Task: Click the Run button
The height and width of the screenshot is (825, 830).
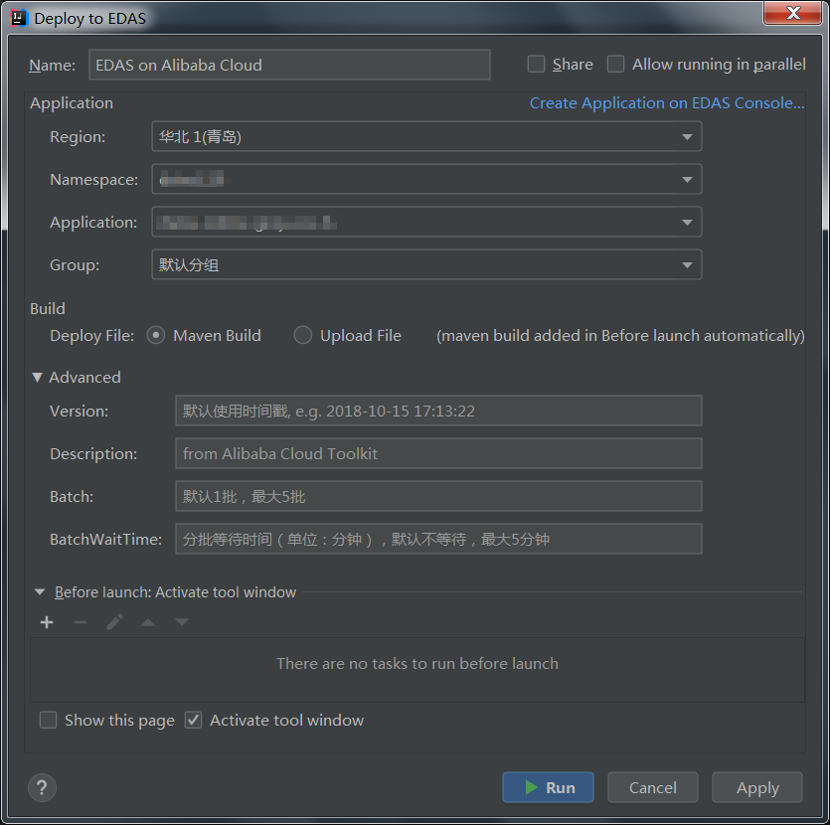Action: (548, 787)
